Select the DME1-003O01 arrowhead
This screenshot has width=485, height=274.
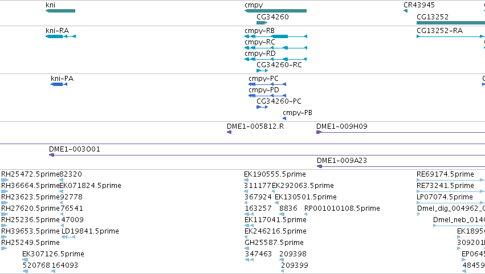click(52, 155)
